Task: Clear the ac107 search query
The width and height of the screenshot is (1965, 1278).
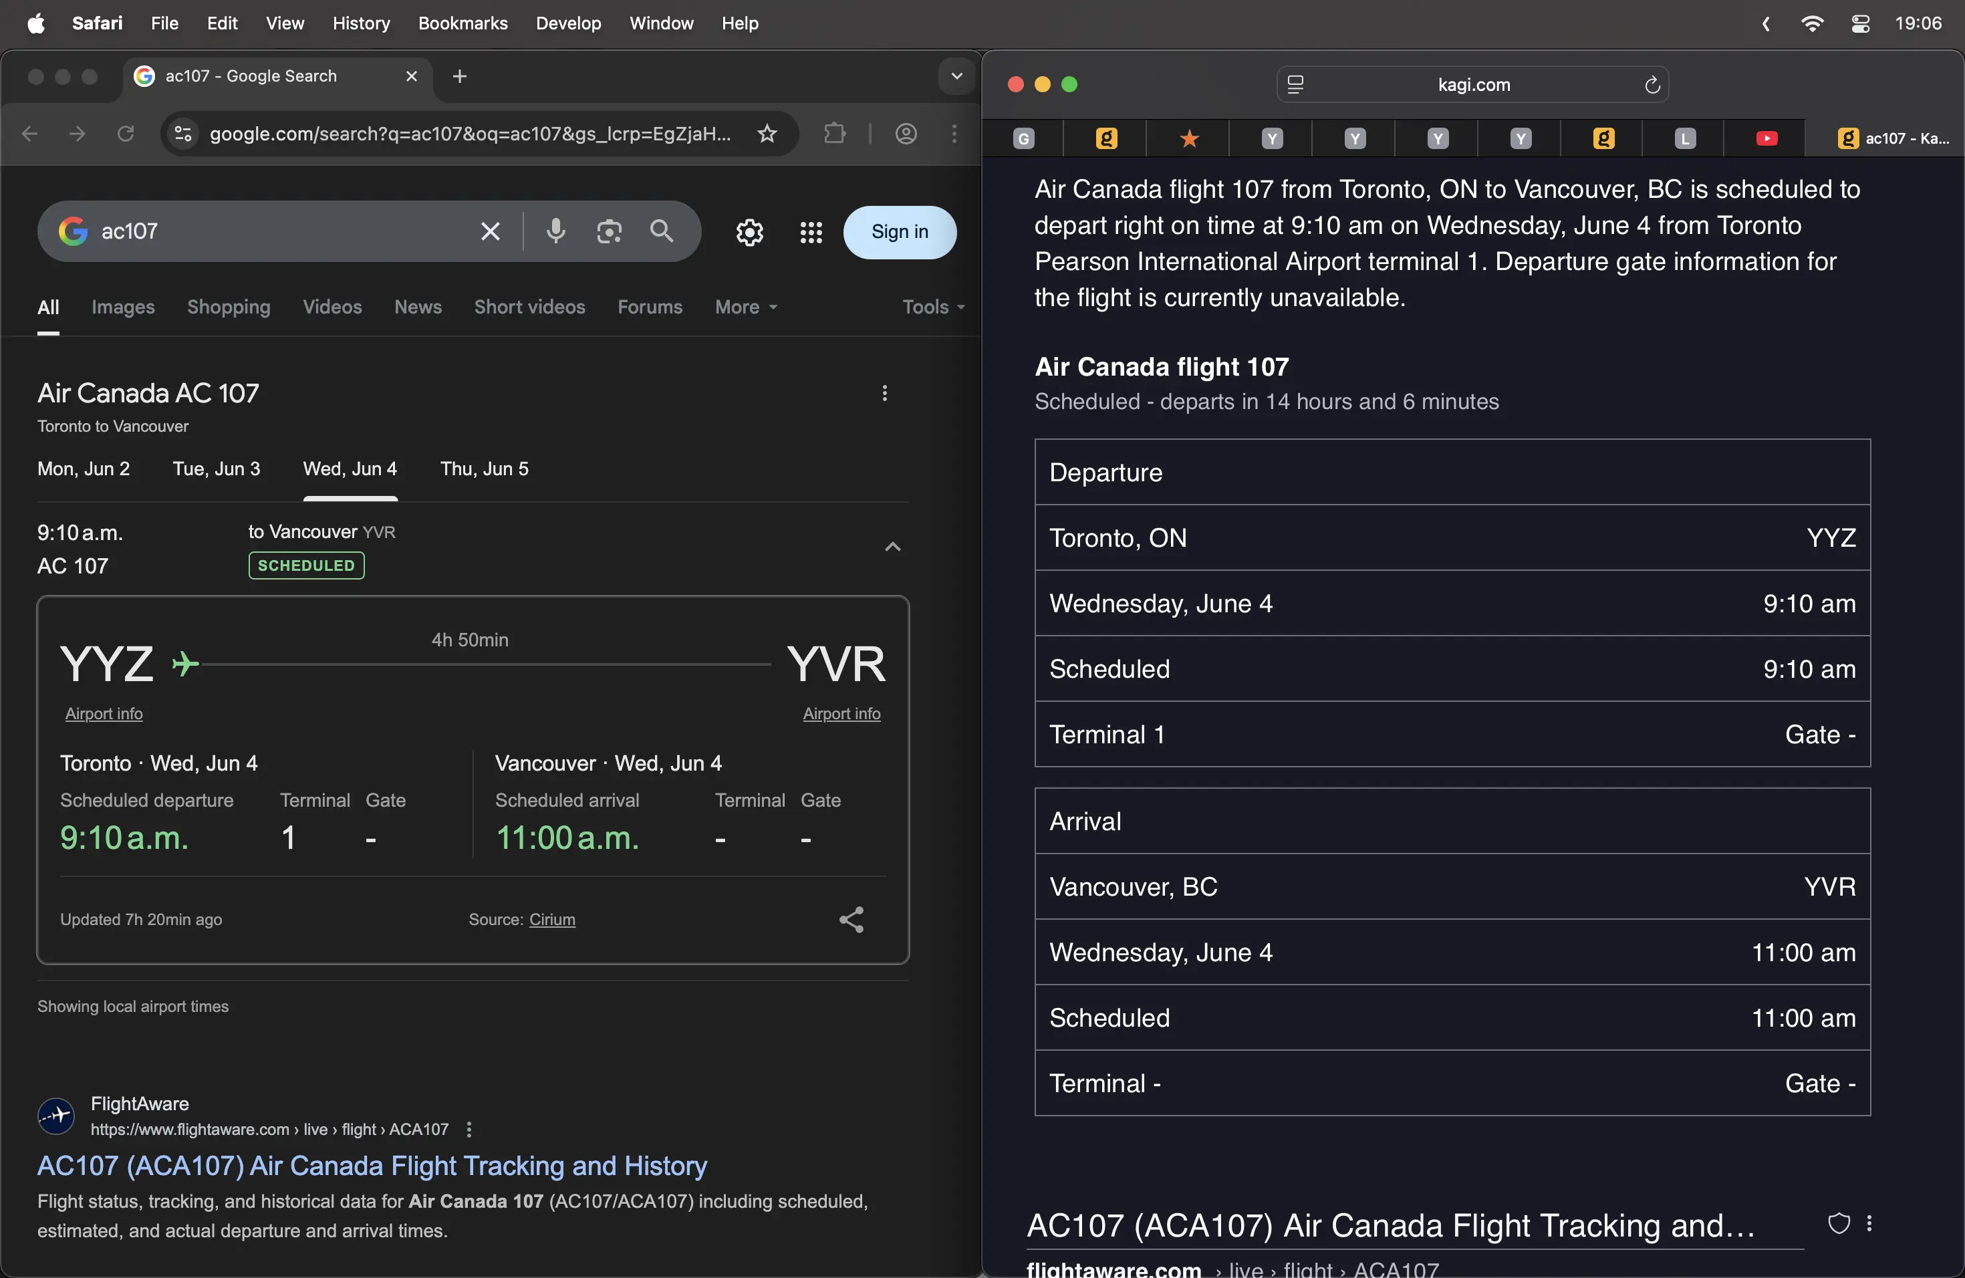Action: 491,231
